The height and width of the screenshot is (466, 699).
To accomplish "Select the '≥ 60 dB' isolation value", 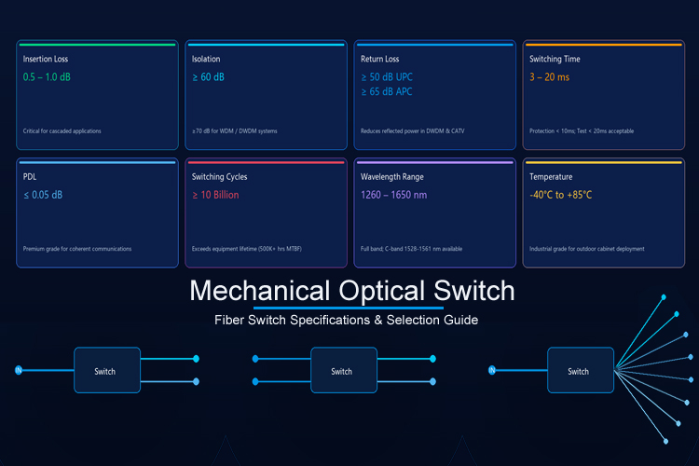I will (208, 77).
